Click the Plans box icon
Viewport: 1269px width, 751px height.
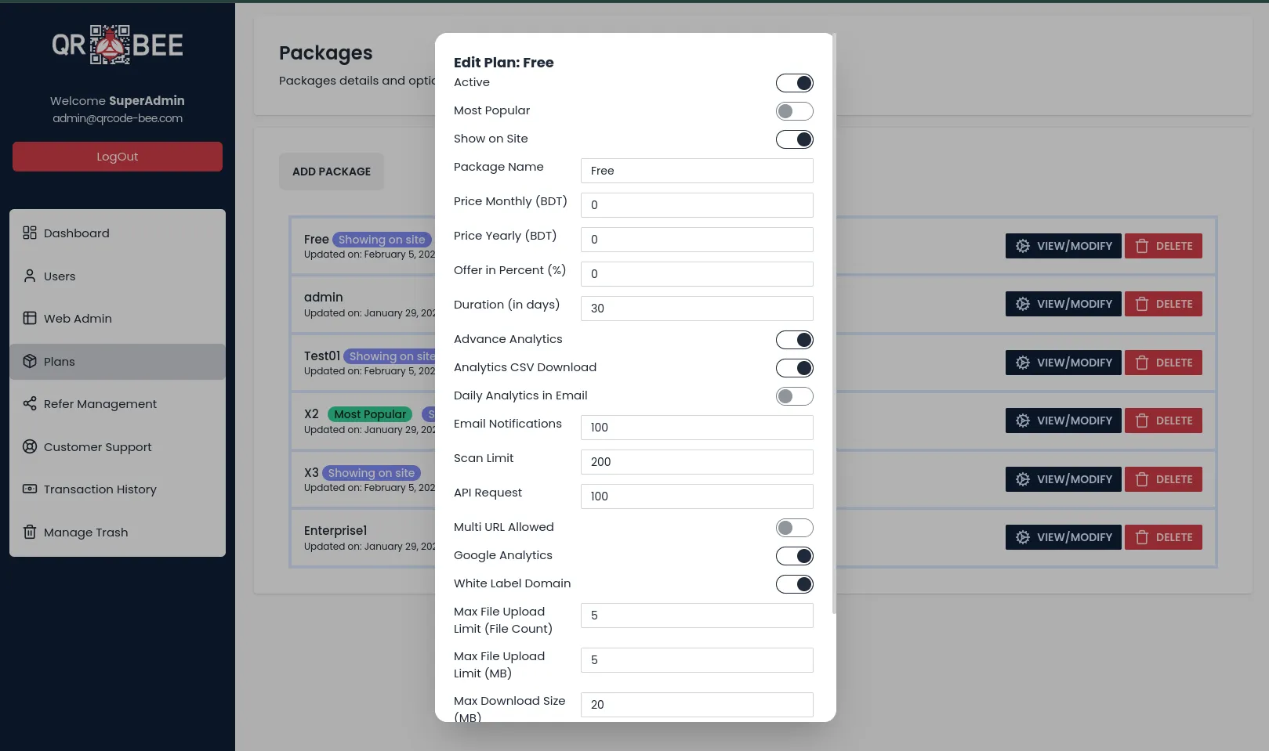coord(30,361)
